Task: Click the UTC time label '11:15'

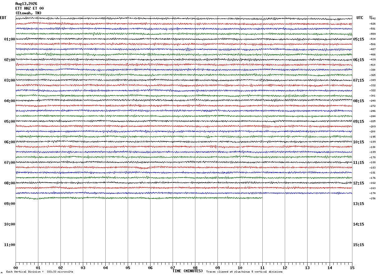Action: 359,163
